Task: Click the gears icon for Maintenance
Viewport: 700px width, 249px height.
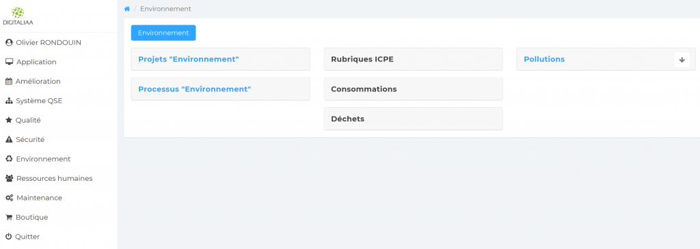Action: tap(9, 198)
